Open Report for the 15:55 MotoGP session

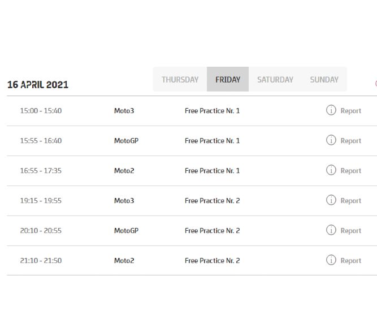350,141
